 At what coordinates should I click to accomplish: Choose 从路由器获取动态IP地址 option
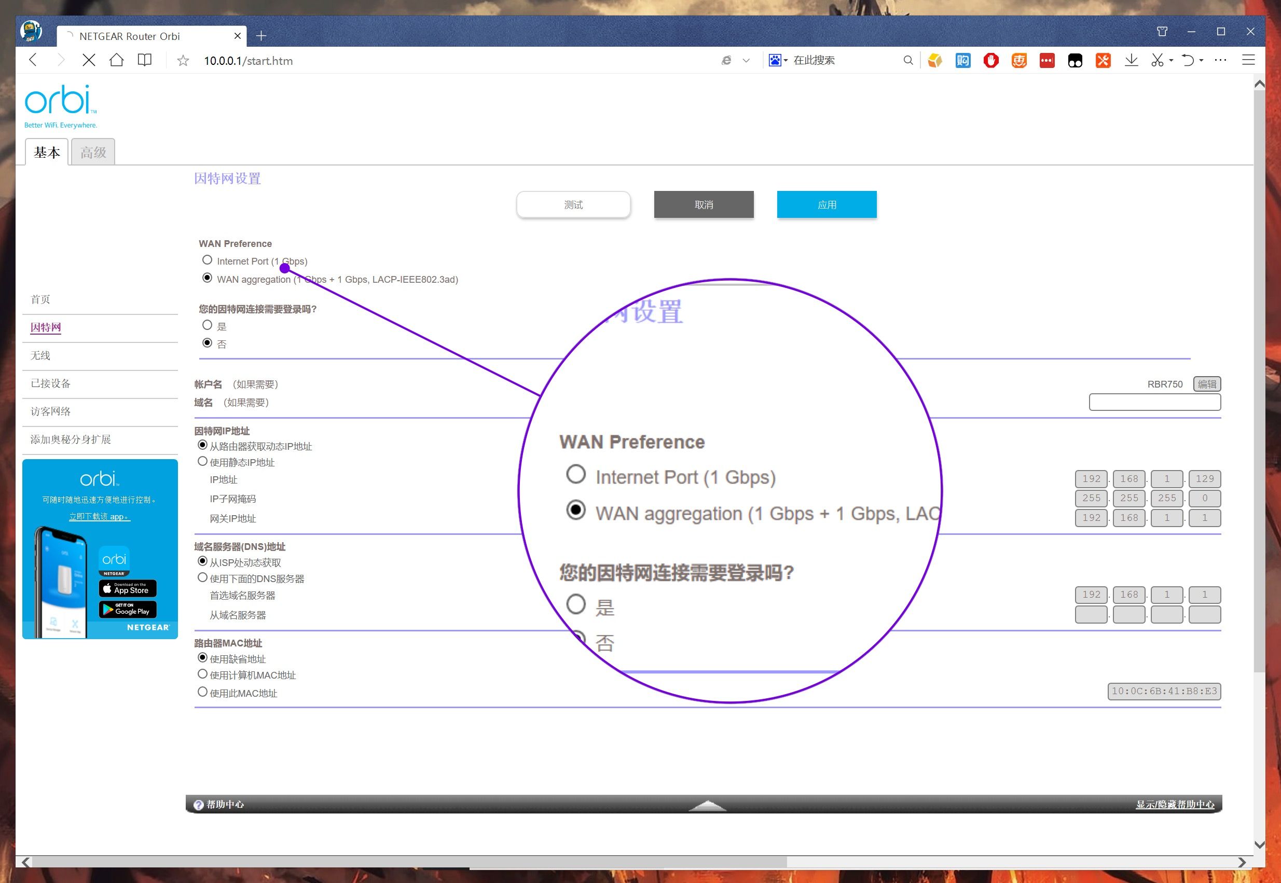(202, 445)
